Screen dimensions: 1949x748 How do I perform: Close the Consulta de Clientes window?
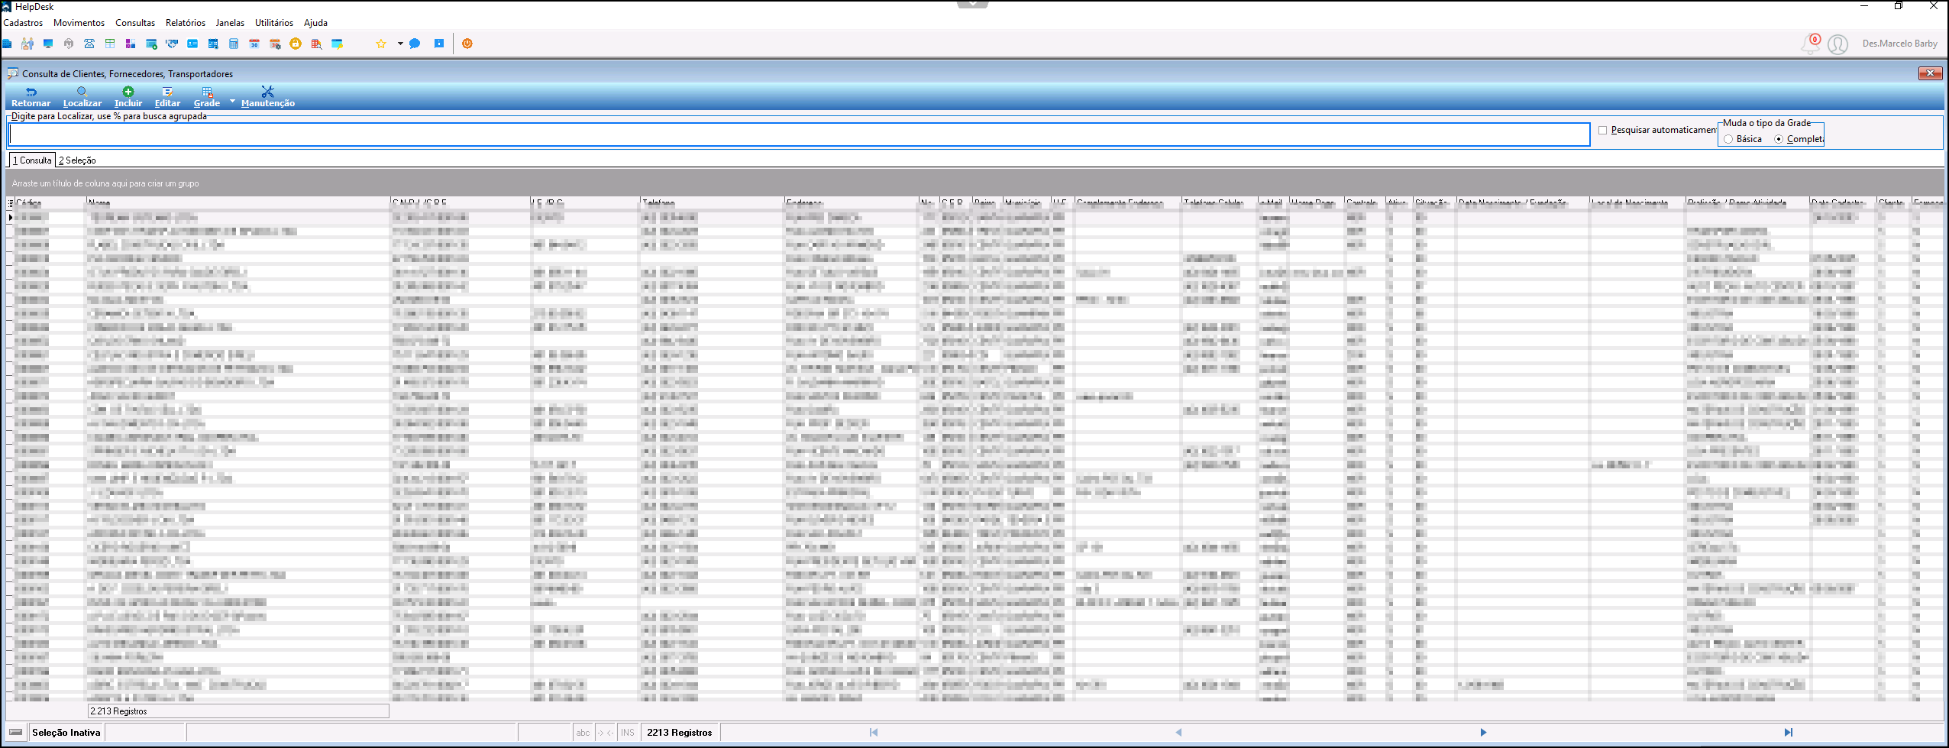pos(1931,73)
